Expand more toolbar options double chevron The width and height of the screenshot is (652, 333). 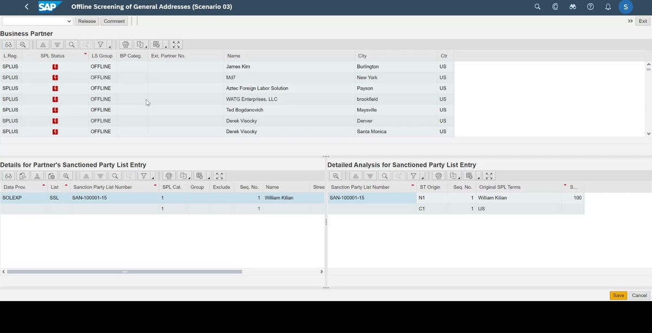[x=630, y=21]
